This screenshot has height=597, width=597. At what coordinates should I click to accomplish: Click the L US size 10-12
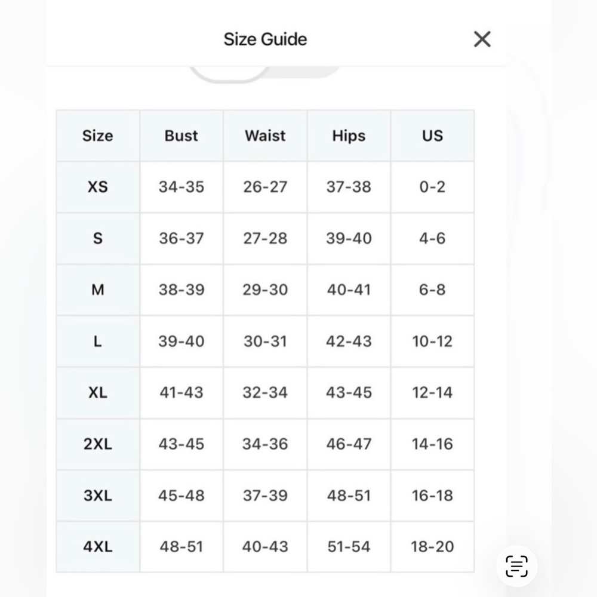click(x=432, y=341)
